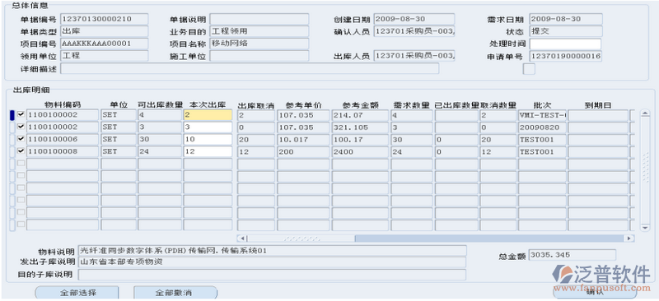Select the first row's blue record indicator
Viewport: 659px width, 301px height.
(12, 115)
